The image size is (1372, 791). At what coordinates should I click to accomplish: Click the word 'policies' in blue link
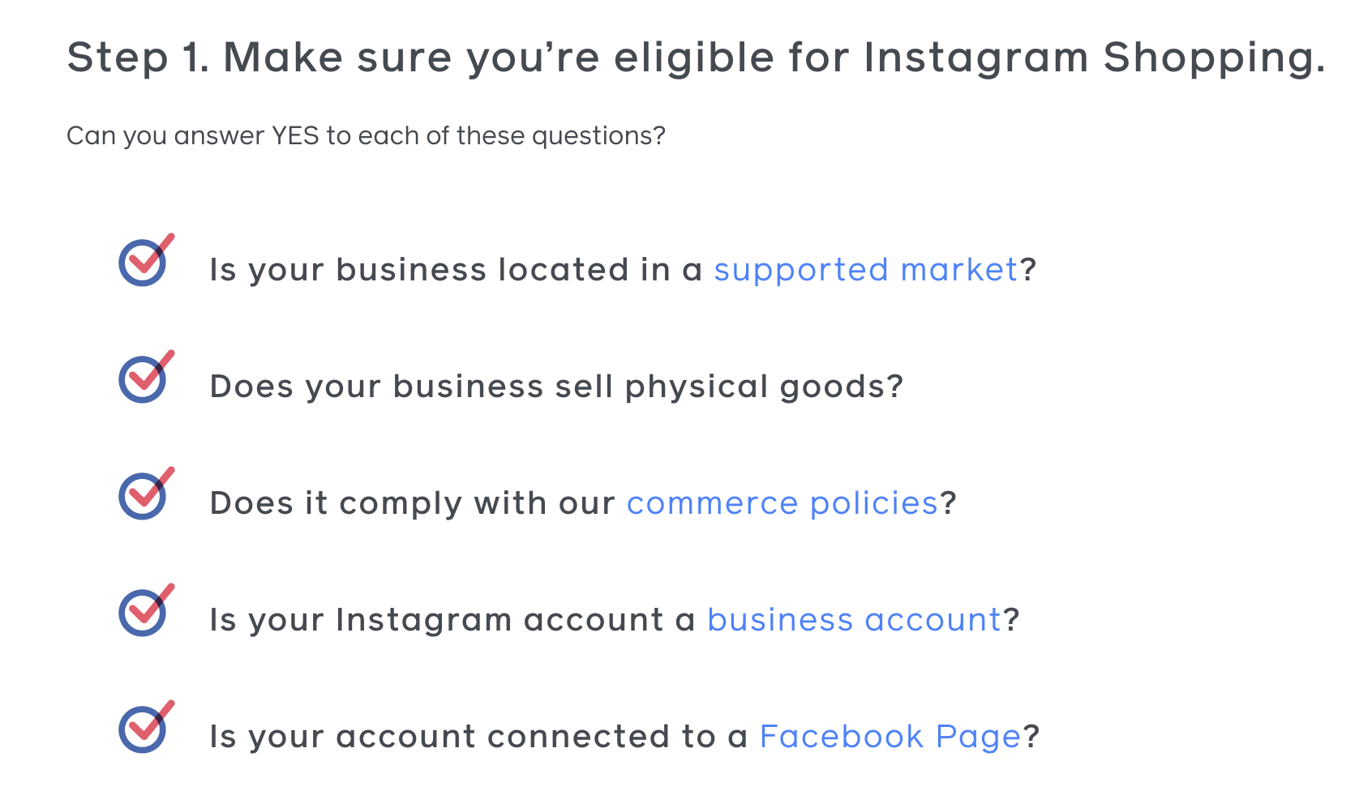[874, 504]
